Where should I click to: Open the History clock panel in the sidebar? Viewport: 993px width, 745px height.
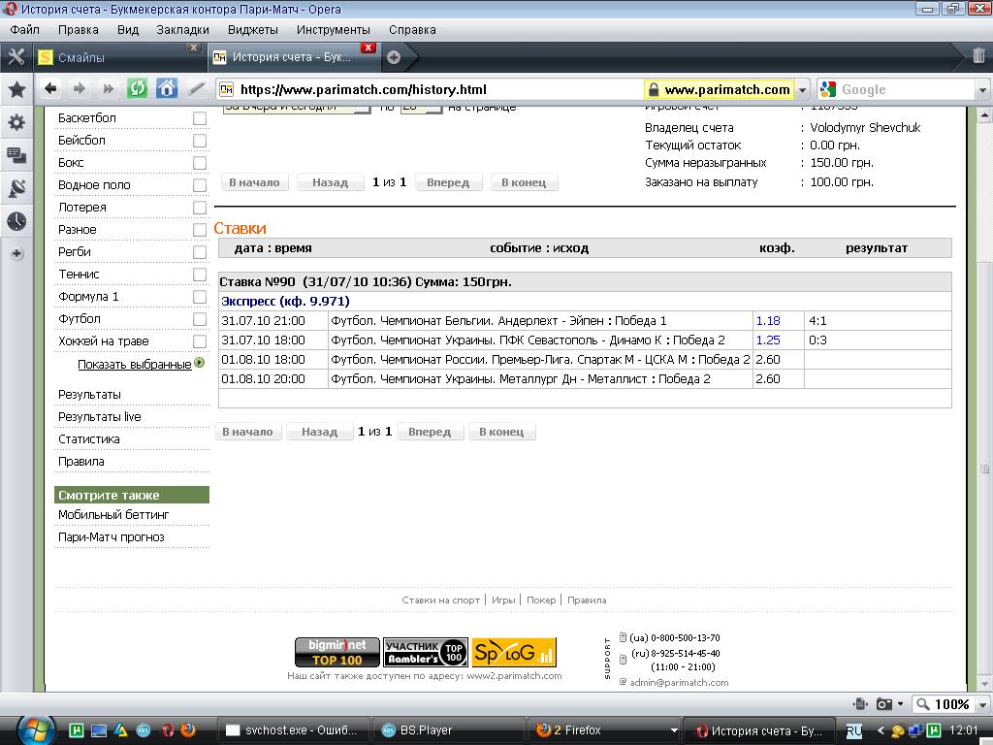(16, 221)
